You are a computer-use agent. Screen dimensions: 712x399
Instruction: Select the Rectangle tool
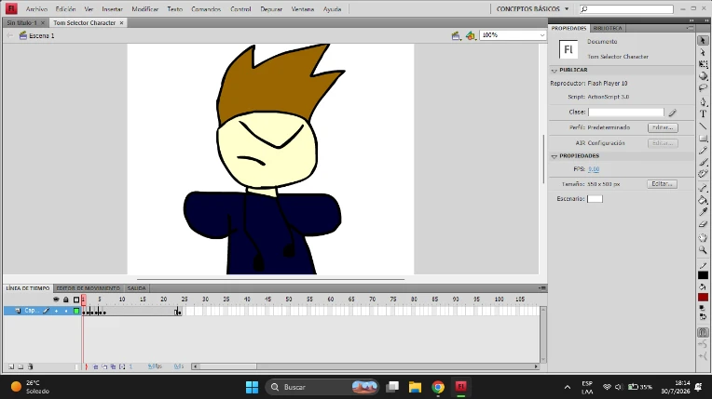[x=703, y=138]
